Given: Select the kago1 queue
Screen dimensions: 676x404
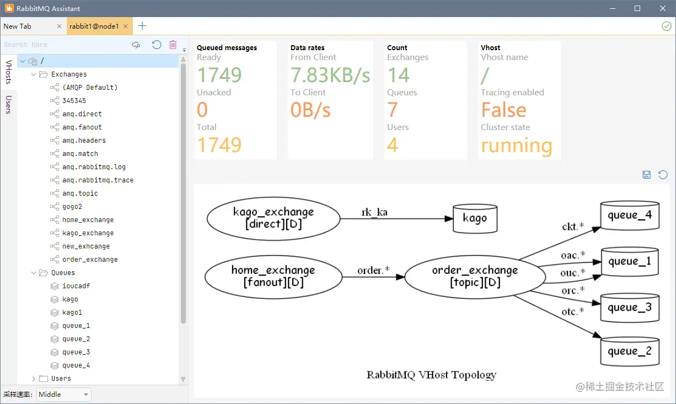Looking at the screenshot, I should click(x=72, y=313).
